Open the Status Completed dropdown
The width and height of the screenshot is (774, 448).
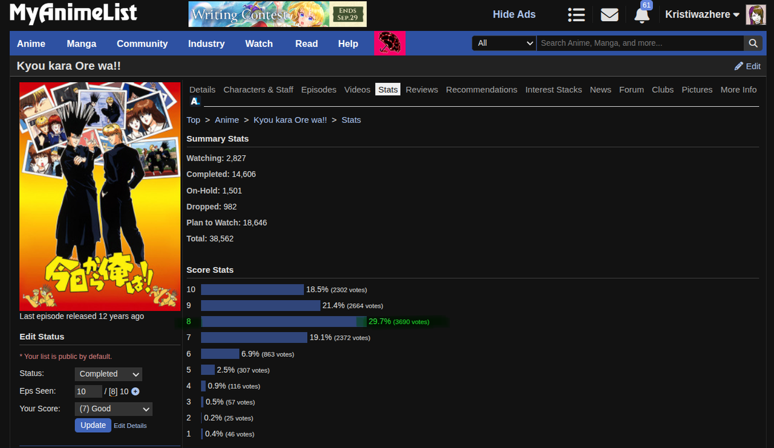(x=108, y=374)
